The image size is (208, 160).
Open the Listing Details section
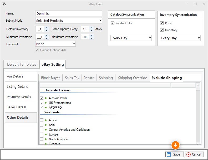21,87
